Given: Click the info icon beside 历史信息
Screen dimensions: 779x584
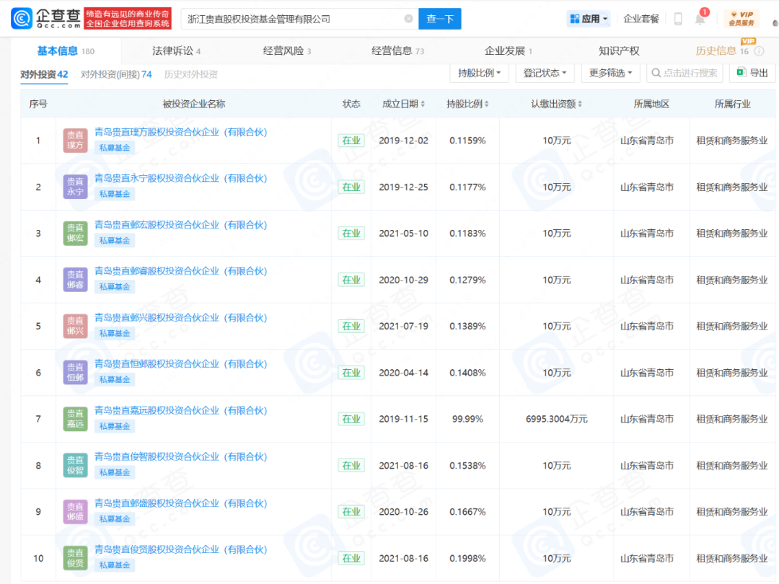Looking at the screenshot, I should [759, 51].
